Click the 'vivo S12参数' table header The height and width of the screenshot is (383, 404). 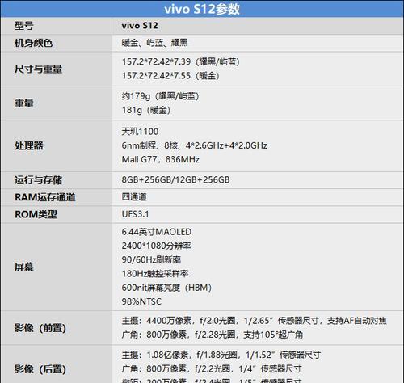pos(202,9)
